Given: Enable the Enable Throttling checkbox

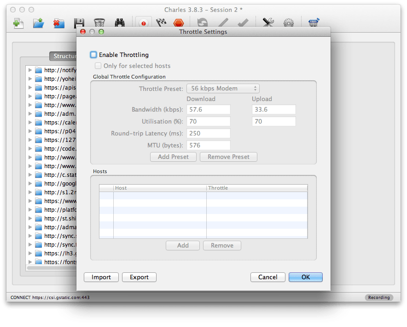Looking at the screenshot, I should [x=93, y=55].
